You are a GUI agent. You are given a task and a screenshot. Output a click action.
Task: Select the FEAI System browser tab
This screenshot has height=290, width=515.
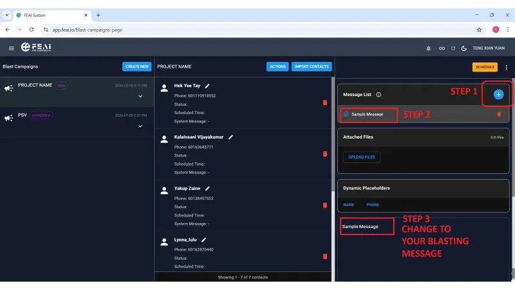point(53,15)
